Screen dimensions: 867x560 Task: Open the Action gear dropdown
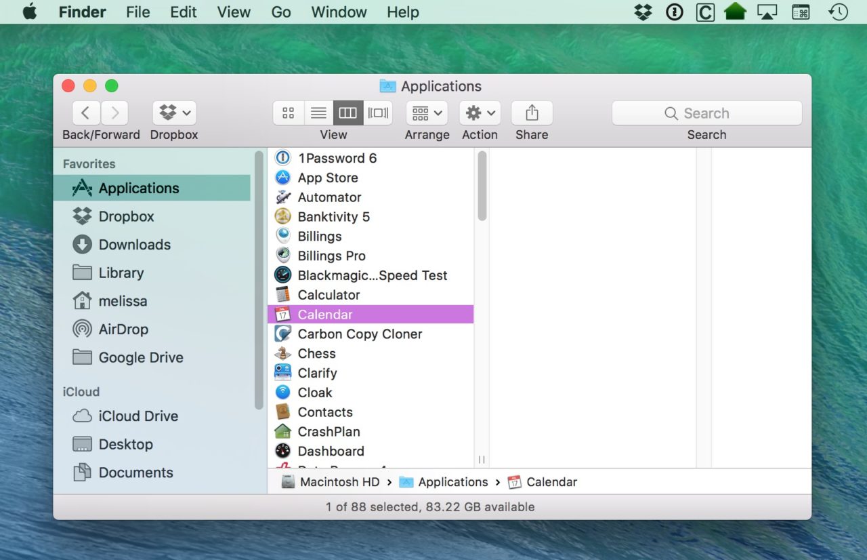click(480, 113)
